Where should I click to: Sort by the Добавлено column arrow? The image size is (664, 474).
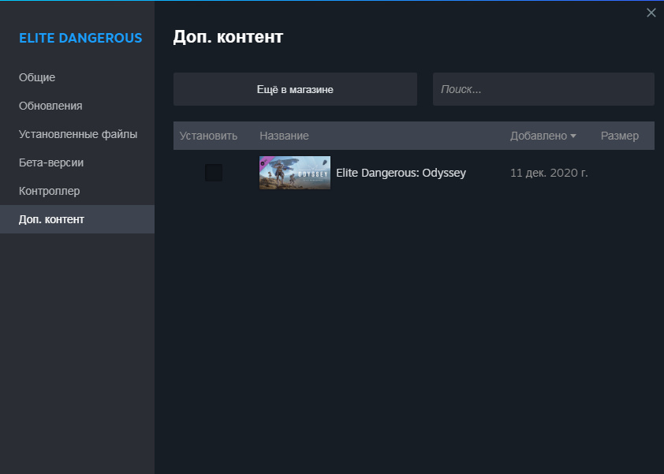573,136
